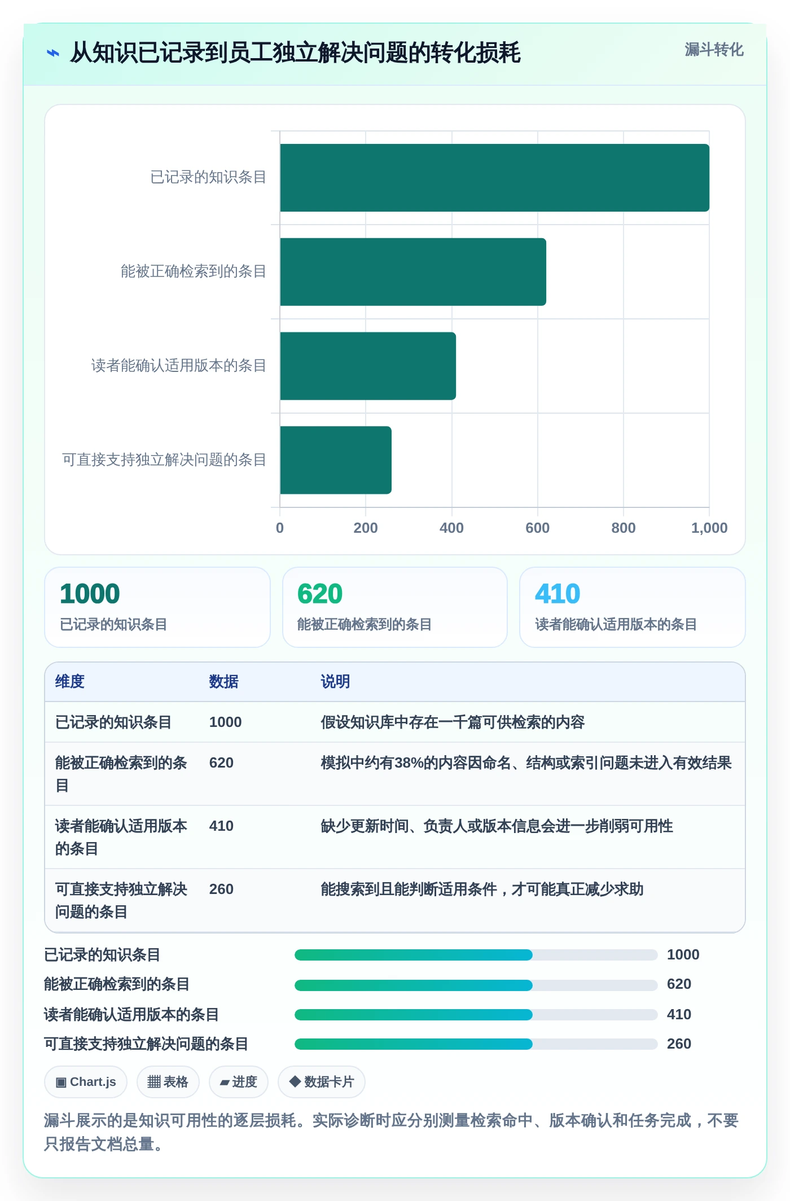Select description 缺少更新时间、负责人或版本信息
Screen dimensions: 790x1201
click(497, 826)
